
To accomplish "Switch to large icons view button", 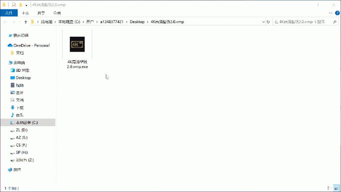I will point(336,188).
